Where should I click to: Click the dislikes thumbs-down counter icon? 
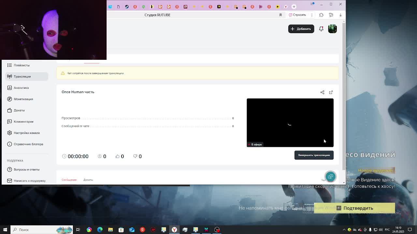click(x=135, y=156)
